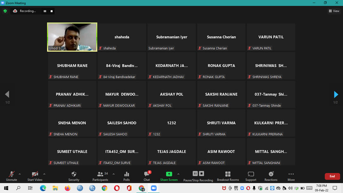
Task: Expand video options arrow beside Start Video
Action: point(44,174)
